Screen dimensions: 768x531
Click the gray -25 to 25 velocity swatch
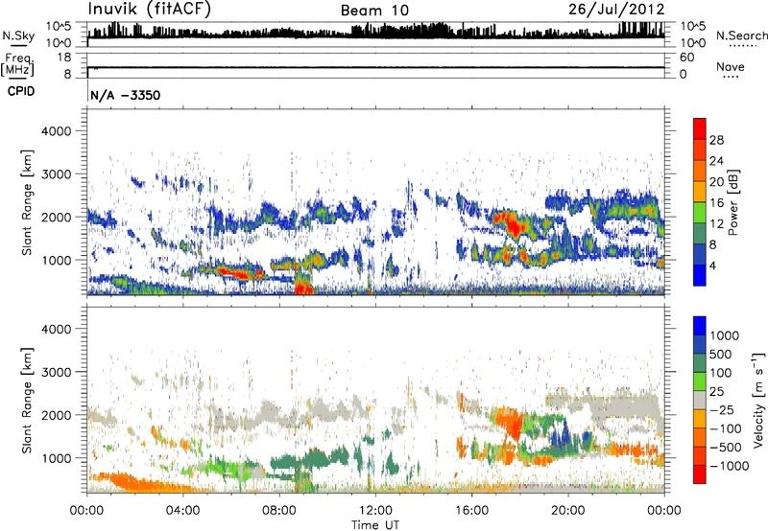pyautogui.click(x=700, y=401)
